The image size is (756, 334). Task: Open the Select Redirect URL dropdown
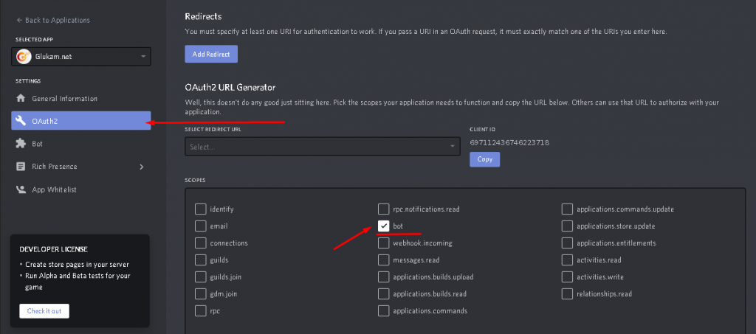coord(323,146)
